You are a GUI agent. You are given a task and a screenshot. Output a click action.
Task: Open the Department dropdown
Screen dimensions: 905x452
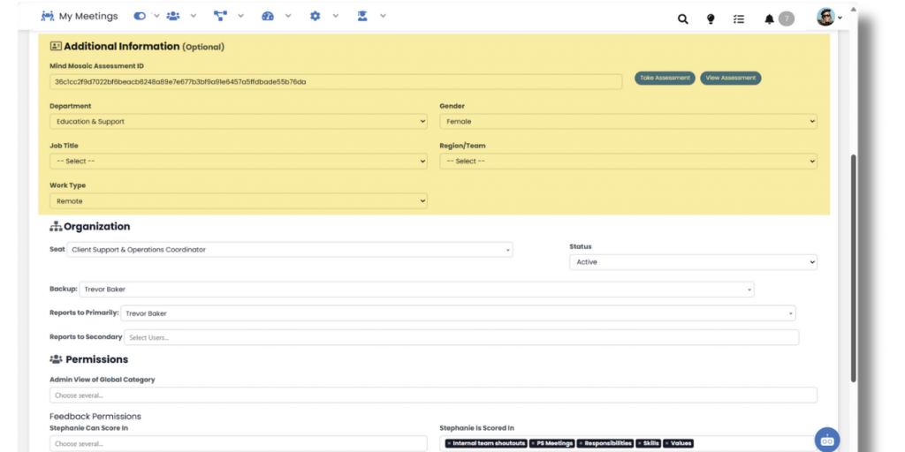(x=238, y=122)
